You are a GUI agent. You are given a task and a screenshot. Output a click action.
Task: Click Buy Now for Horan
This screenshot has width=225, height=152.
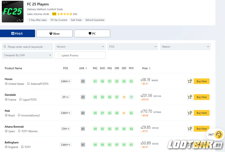point(202,81)
